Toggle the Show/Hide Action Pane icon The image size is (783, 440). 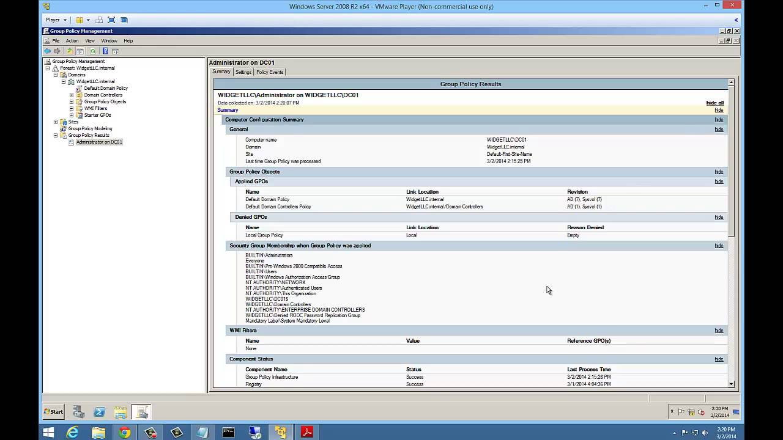pos(115,51)
